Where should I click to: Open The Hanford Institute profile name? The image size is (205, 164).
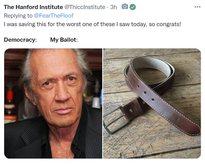pos(33,7)
